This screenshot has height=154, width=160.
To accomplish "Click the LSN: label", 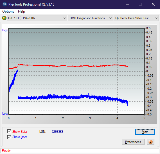I will pos(43,132).
